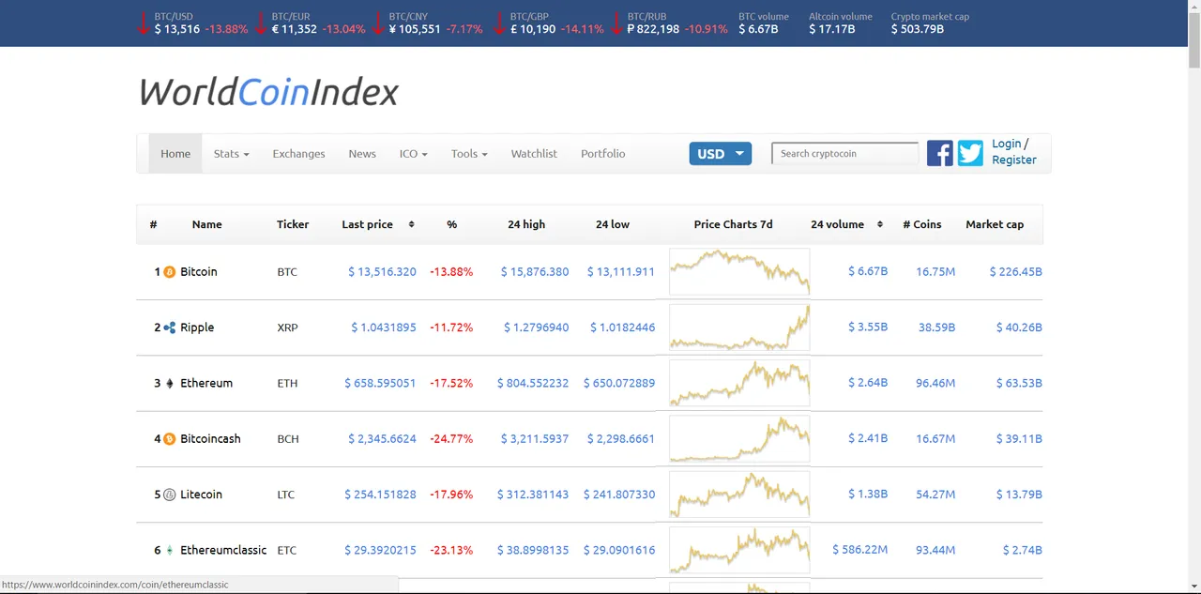The image size is (1201, 594).
Task: Click the BTC/CNY red down arrow
Action: click(378, 23)
